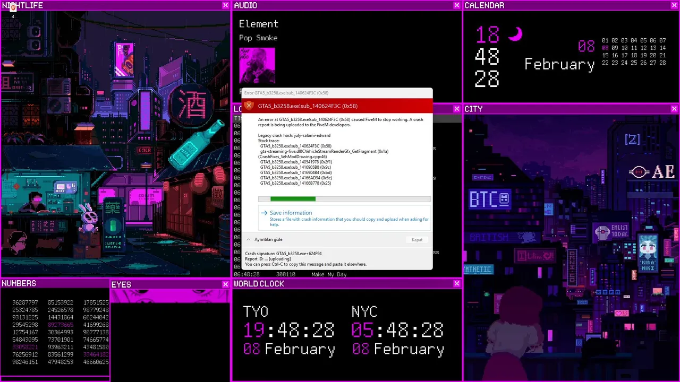Click the Ctrl-C copy hint text
Screen dimensions: 680x382
(306, 264)
